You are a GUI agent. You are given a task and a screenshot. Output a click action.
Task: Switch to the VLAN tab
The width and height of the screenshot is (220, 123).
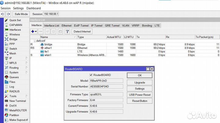(x=126, y=25)
